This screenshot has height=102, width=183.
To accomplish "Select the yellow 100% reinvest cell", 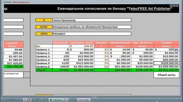I will click(44, 34).
